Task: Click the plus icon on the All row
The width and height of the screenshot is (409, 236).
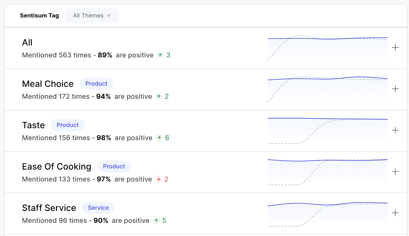Action: coord(395,48)
